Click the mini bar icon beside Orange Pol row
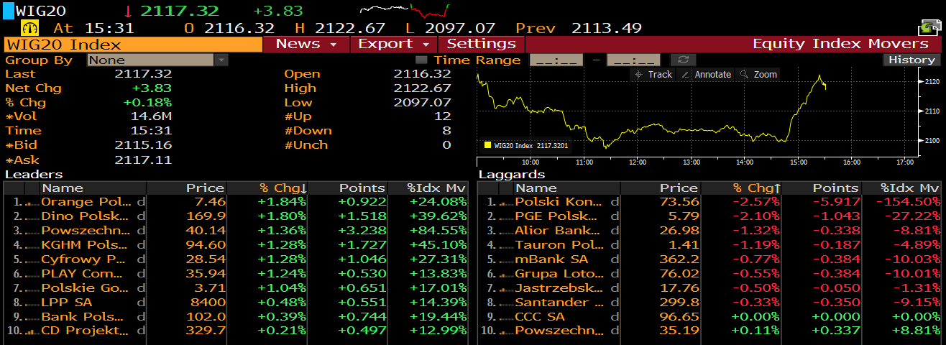The height and width of the screenshot is (345, 946). point(32,203)
